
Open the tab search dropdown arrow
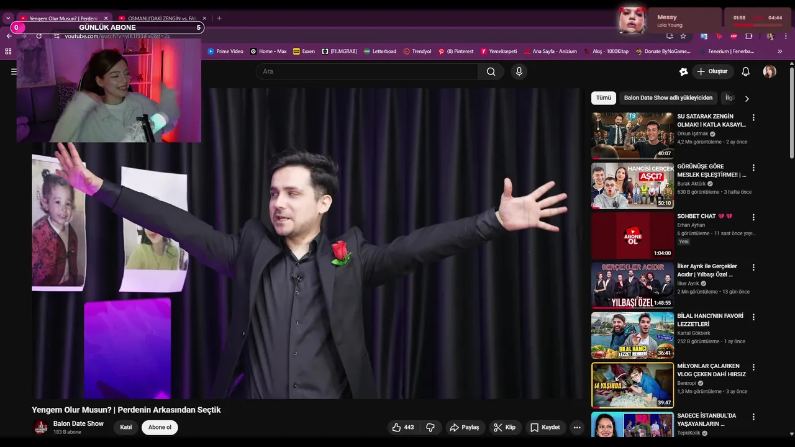(x=8, y=19)
